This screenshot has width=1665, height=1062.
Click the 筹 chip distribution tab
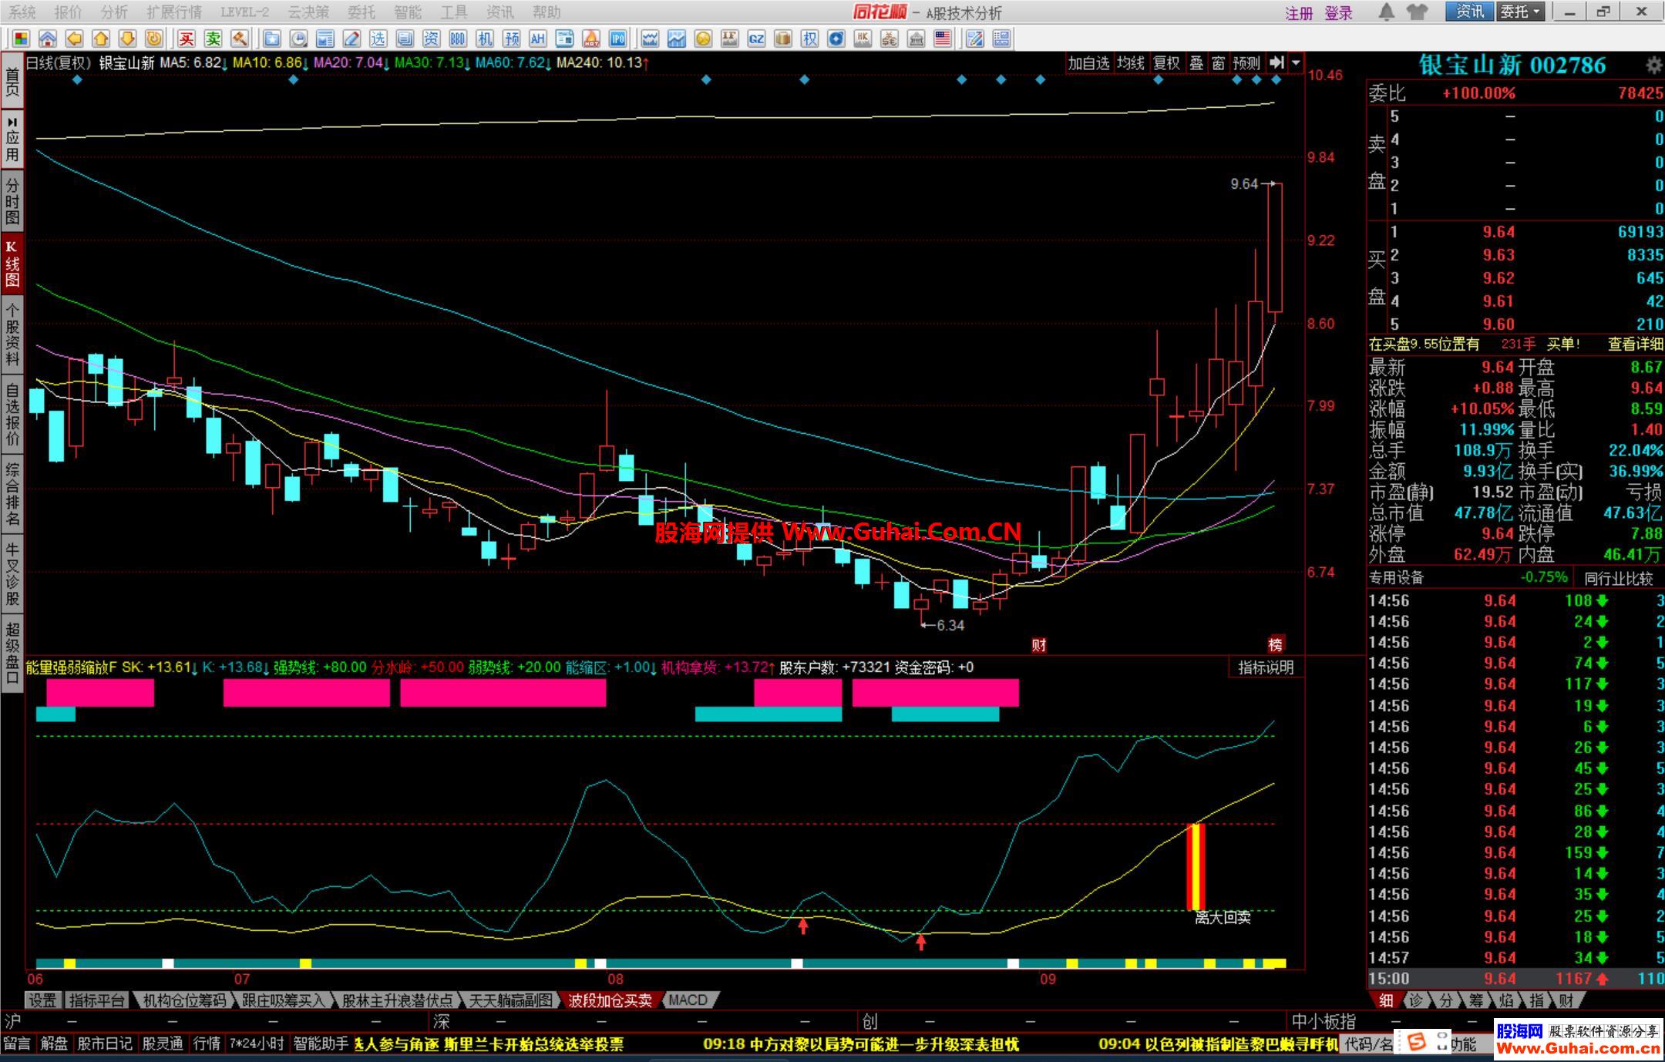(1476, 1000)
